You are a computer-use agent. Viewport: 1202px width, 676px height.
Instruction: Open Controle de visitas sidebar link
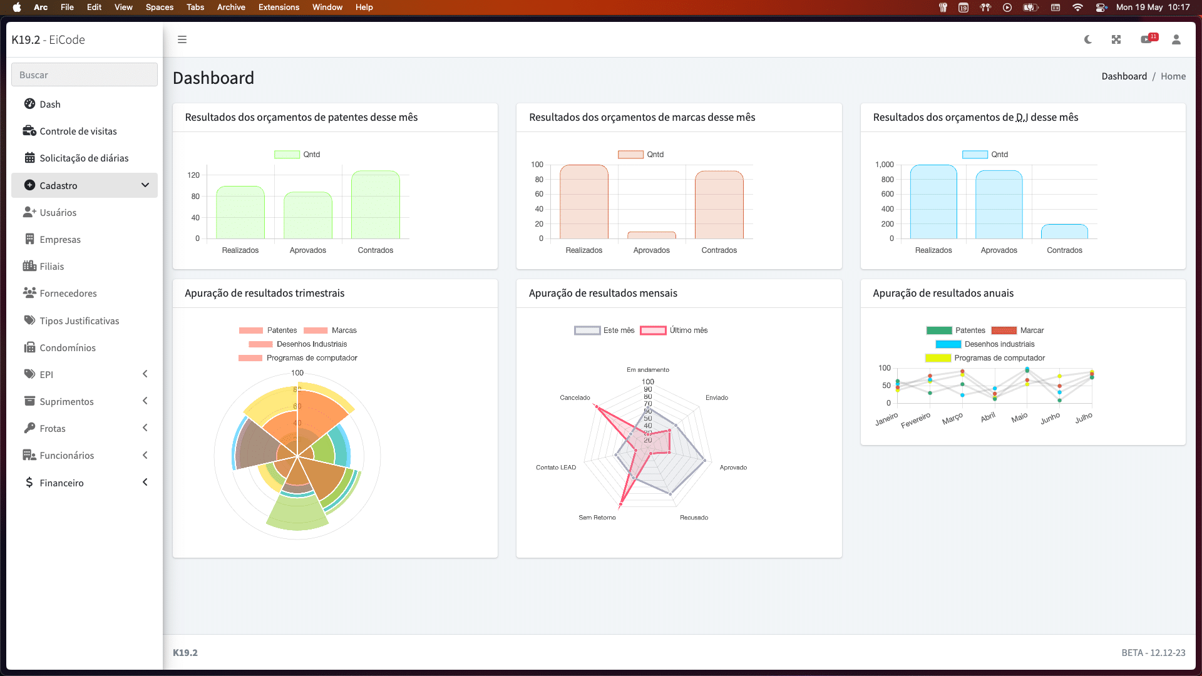coord(78,131)
